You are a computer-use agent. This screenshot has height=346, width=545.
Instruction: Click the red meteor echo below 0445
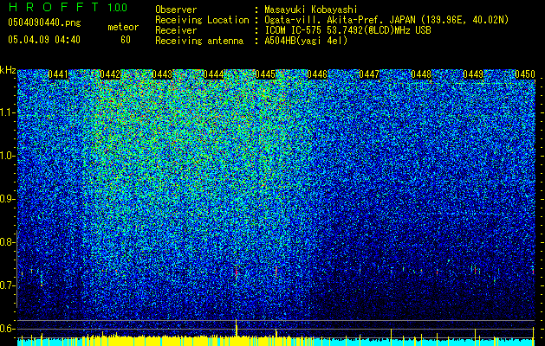click(x=276, y=272)
